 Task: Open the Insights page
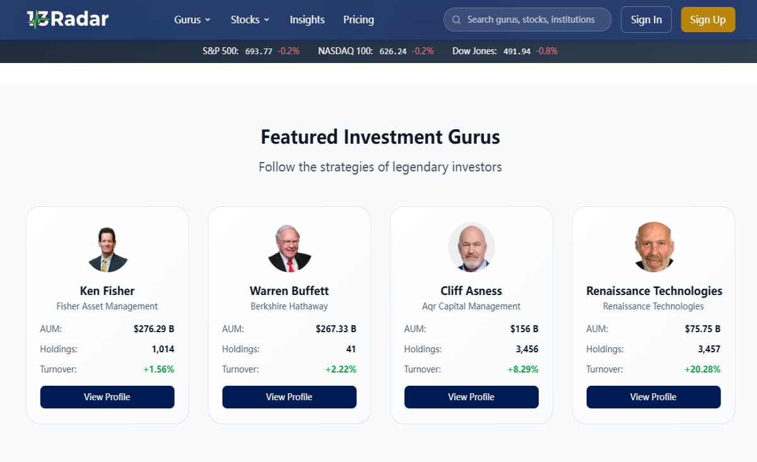(307, 20)
